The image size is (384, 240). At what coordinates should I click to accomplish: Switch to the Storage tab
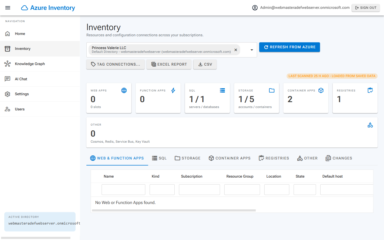[x=187, y=158]
